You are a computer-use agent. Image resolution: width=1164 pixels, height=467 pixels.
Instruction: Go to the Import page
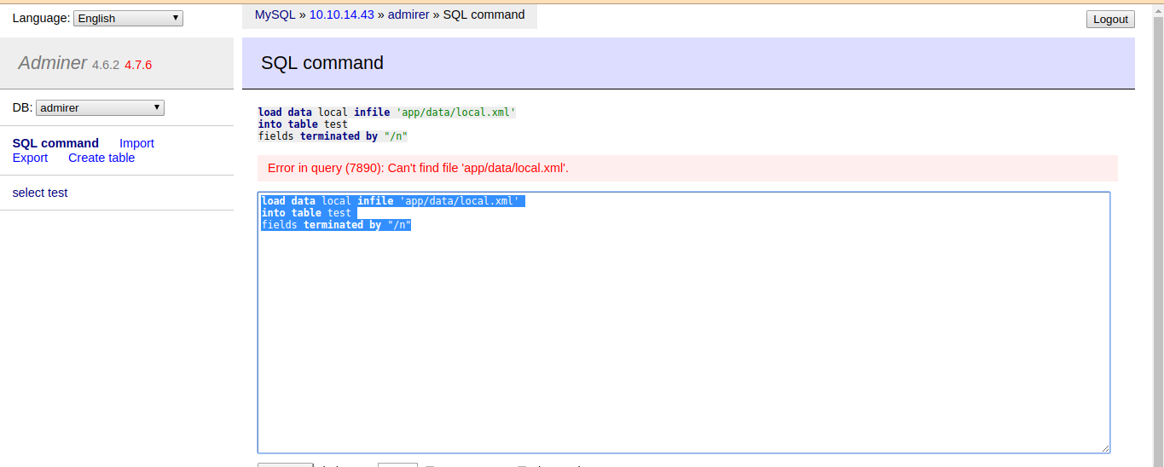[136, 143]
